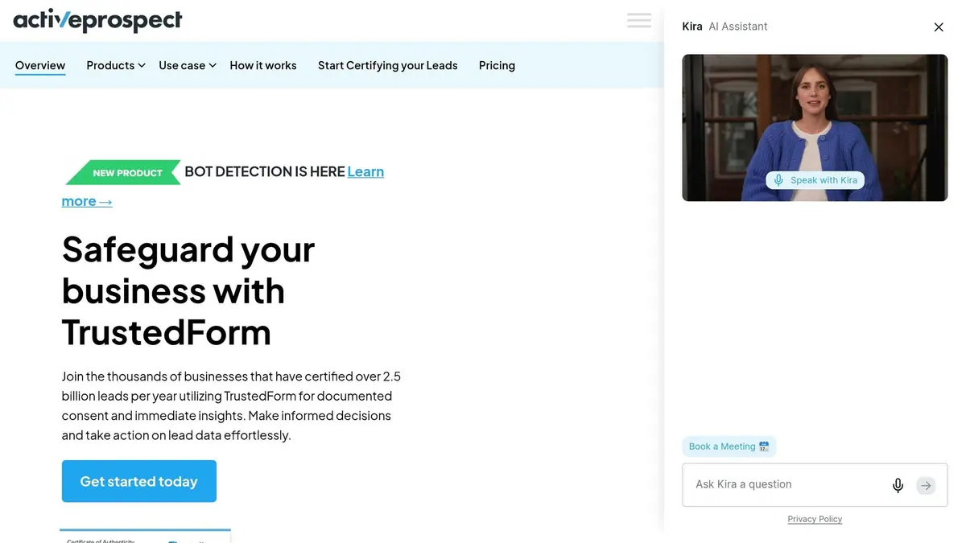Click the 'Kira AI Assistant' panel title
Viewport: 966px width, 543px height.
[724, 27]
